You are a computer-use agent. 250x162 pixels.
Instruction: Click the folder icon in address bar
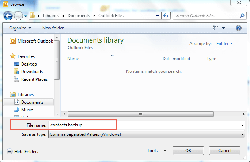(33, 16)
